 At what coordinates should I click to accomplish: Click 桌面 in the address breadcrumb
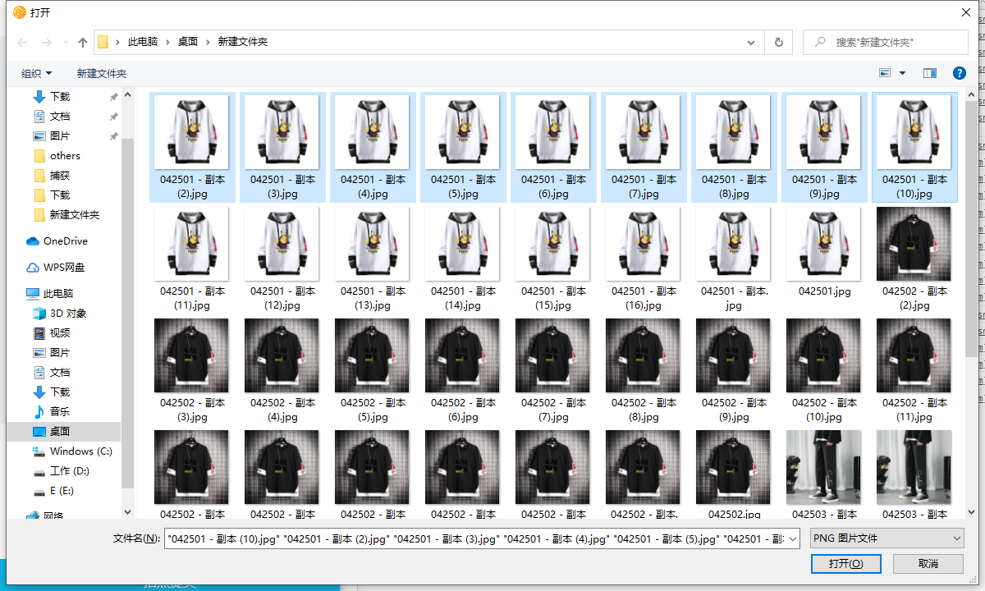point(188,42)
